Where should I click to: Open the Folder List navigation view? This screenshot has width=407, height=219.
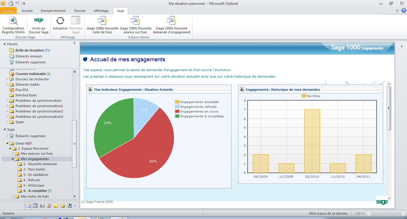tap(63, 205)
